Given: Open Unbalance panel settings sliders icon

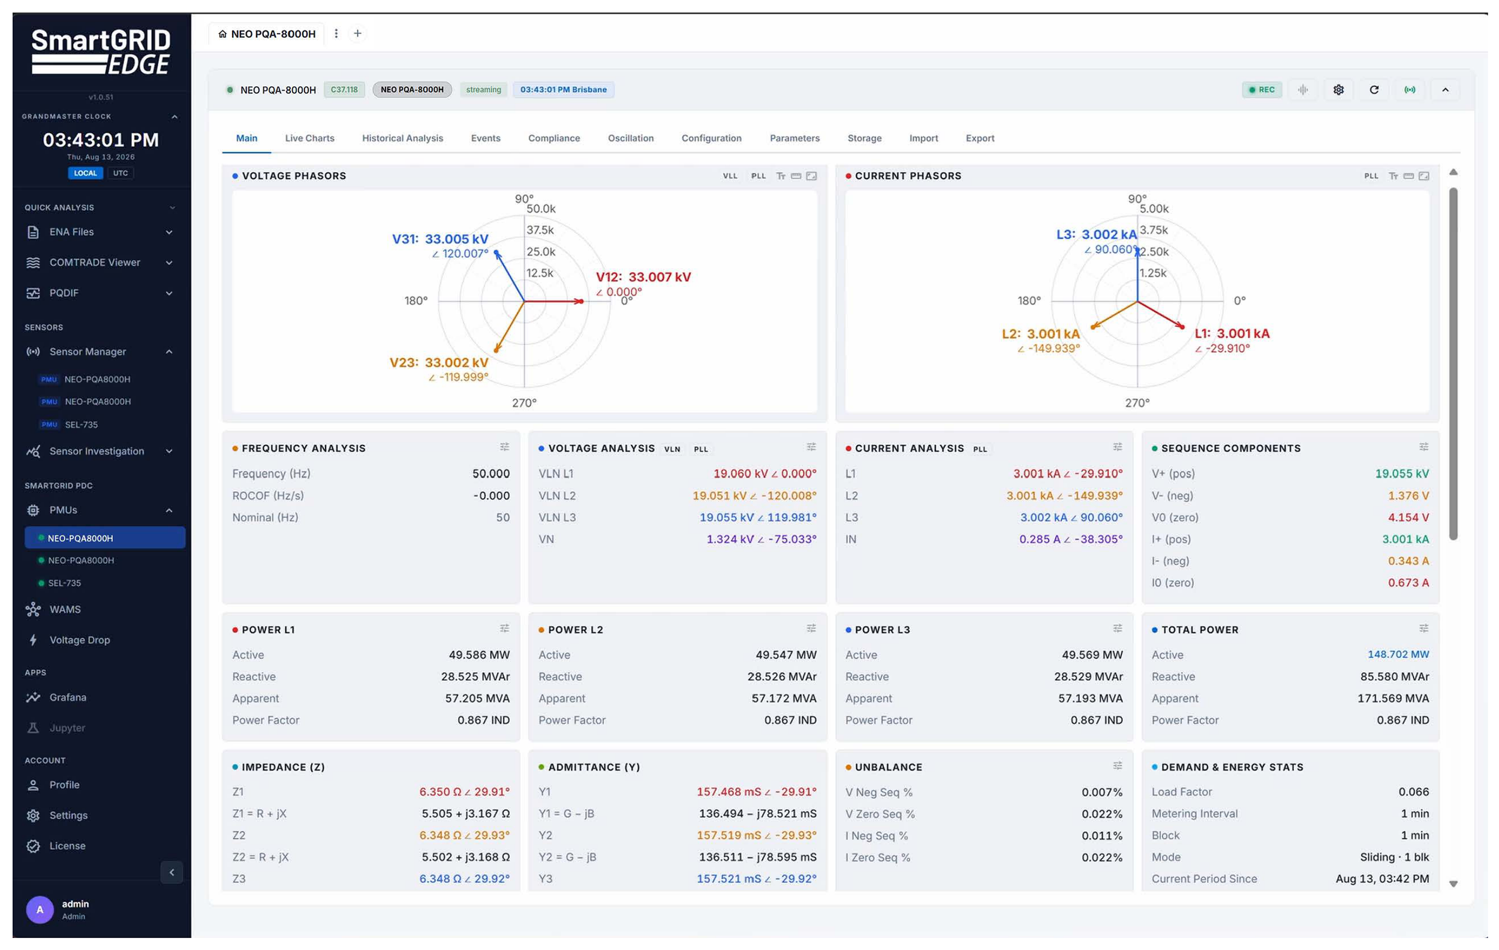Looking at the screenshot, I should tap(1118, 766).
